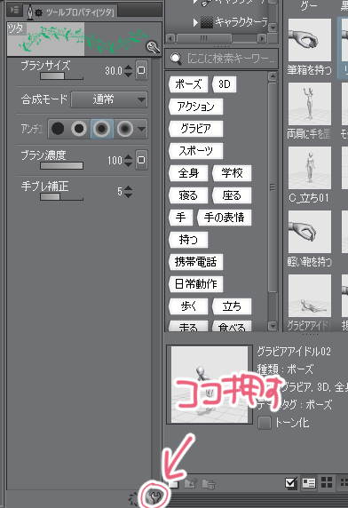
Task: Switch material list to large thumbnail view
Action: pos(327,483)
